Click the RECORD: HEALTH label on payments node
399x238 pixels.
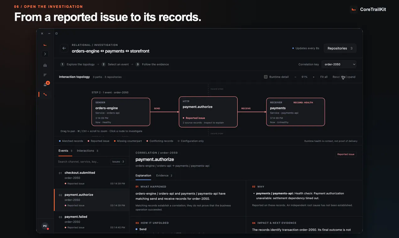point(303,102)
